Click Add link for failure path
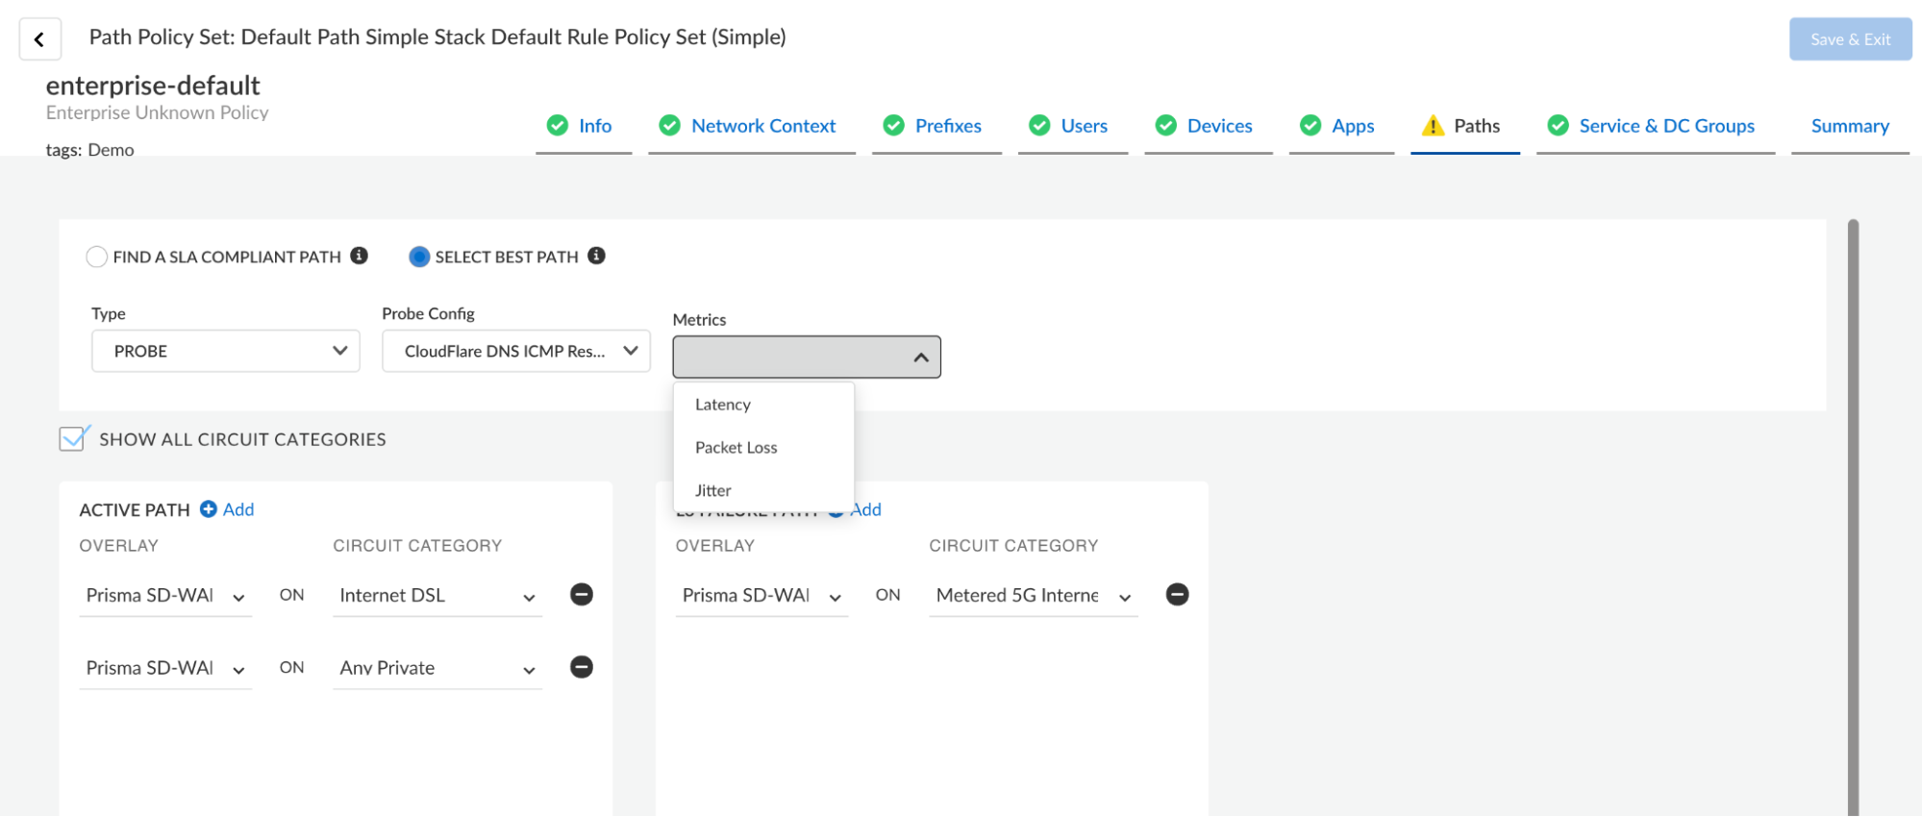1922x817 pixels. click(x=866, y=509)
